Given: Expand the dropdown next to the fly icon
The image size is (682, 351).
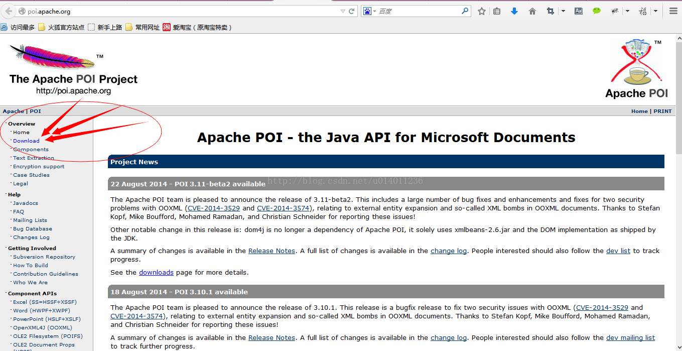Looking at the screenshot, I should click(x=627, y=11).
